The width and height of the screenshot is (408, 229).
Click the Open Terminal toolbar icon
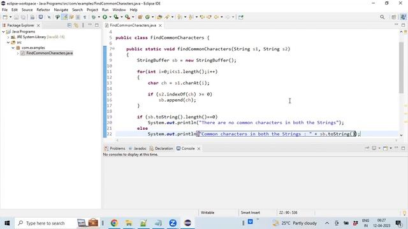(x=41, y=17)
